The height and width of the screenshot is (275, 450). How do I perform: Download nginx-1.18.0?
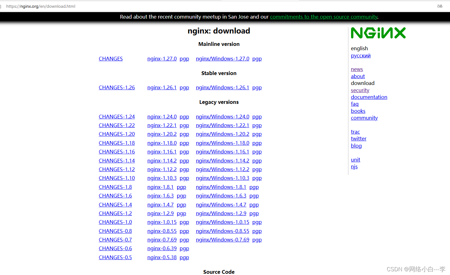[x=162, y=143]
